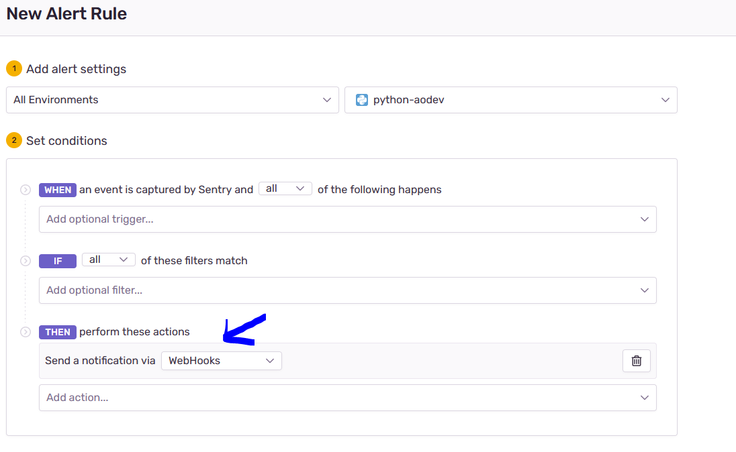Click the 'Add action...' field
This screenshot has height=452, width=736.
(x=347, y=398)
